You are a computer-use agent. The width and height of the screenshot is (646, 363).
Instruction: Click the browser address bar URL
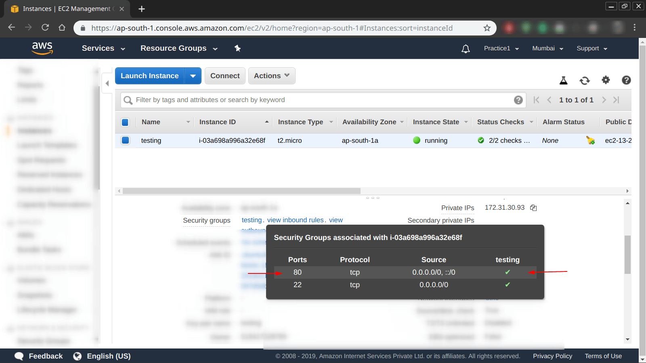272,28
